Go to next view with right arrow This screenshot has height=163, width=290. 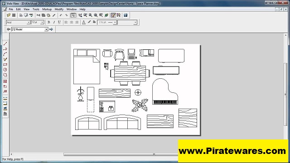51,29
